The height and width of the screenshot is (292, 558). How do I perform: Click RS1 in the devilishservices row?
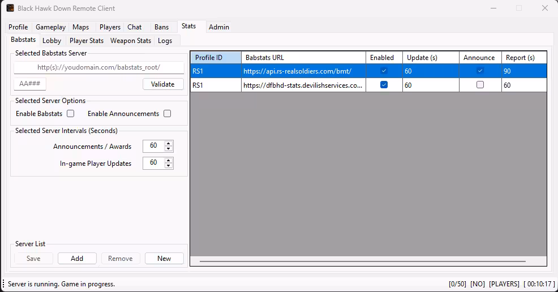(x=216, y=85)
